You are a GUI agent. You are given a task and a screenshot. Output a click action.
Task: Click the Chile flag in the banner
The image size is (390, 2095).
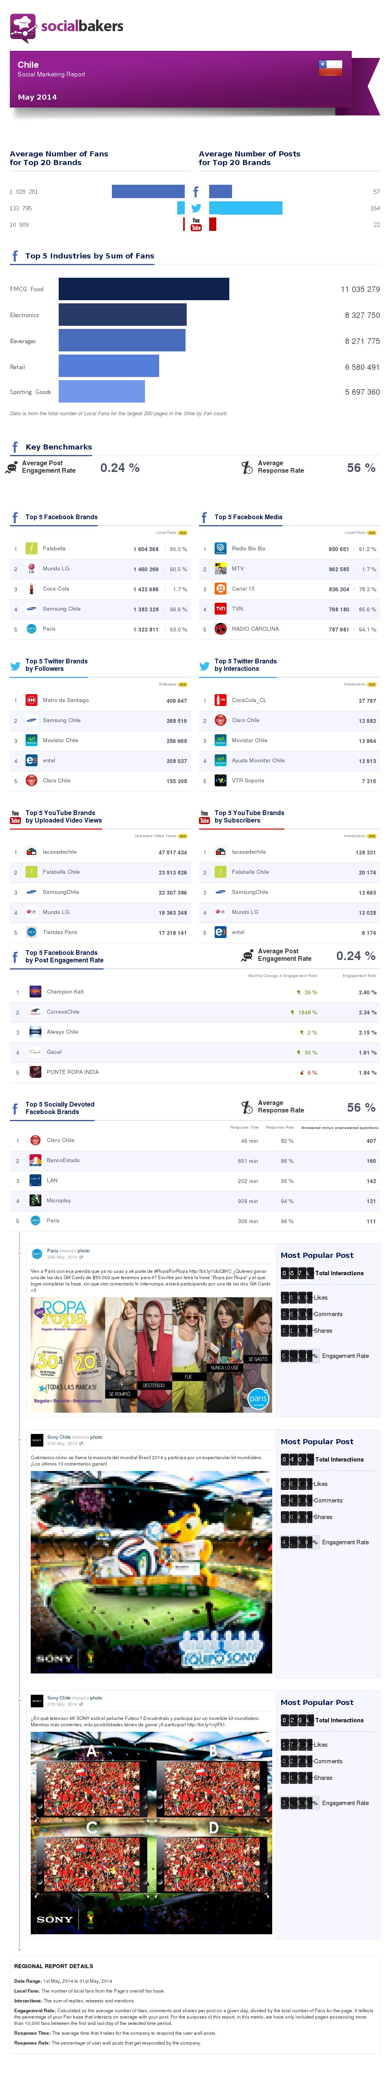coord(330,67)
